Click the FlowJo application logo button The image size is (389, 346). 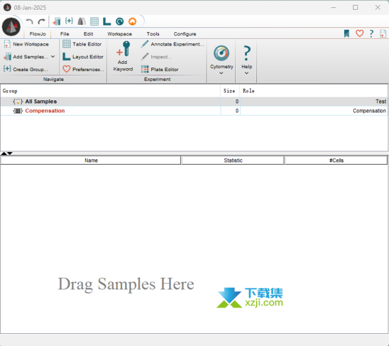(11, 27)
